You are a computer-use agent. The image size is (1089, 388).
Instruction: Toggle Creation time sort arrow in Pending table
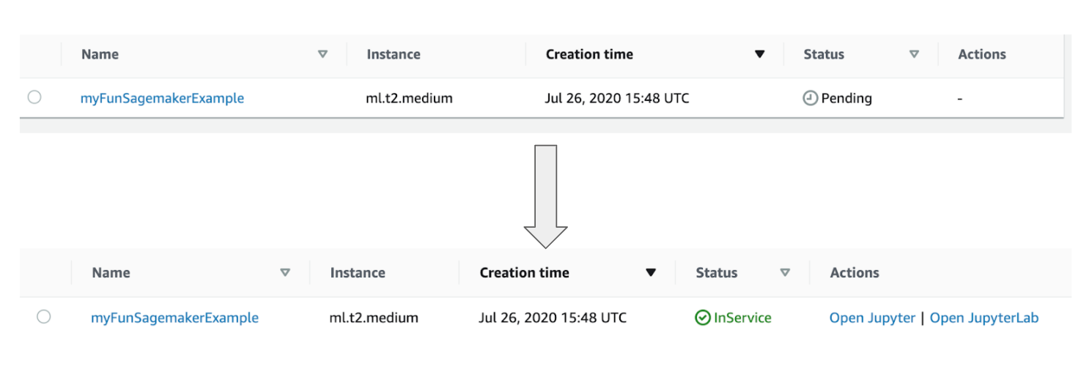point(760,54)
